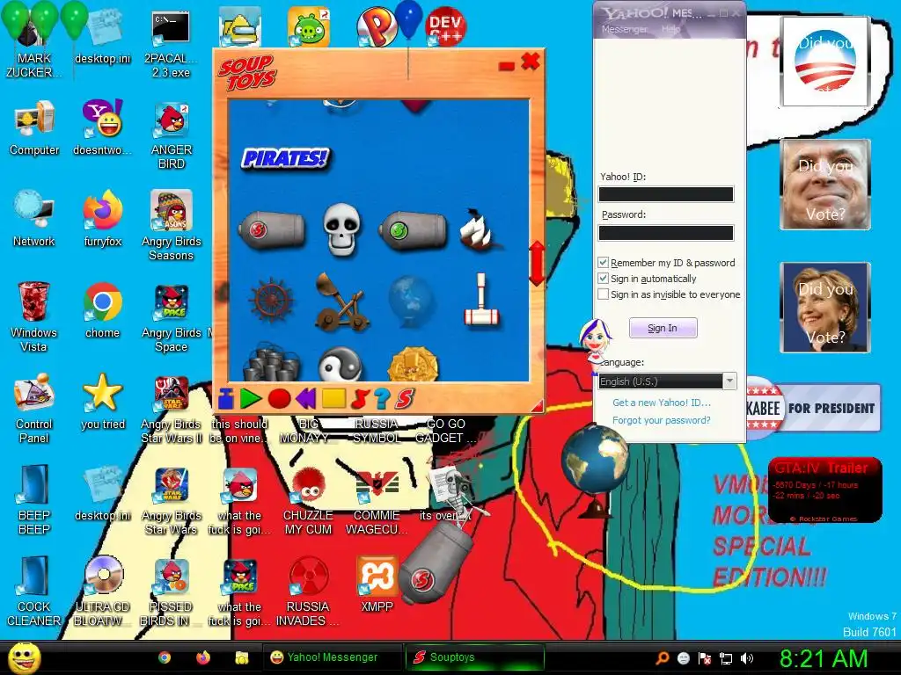Open Angry Birds Space shortcut

[x=172, y=317]
